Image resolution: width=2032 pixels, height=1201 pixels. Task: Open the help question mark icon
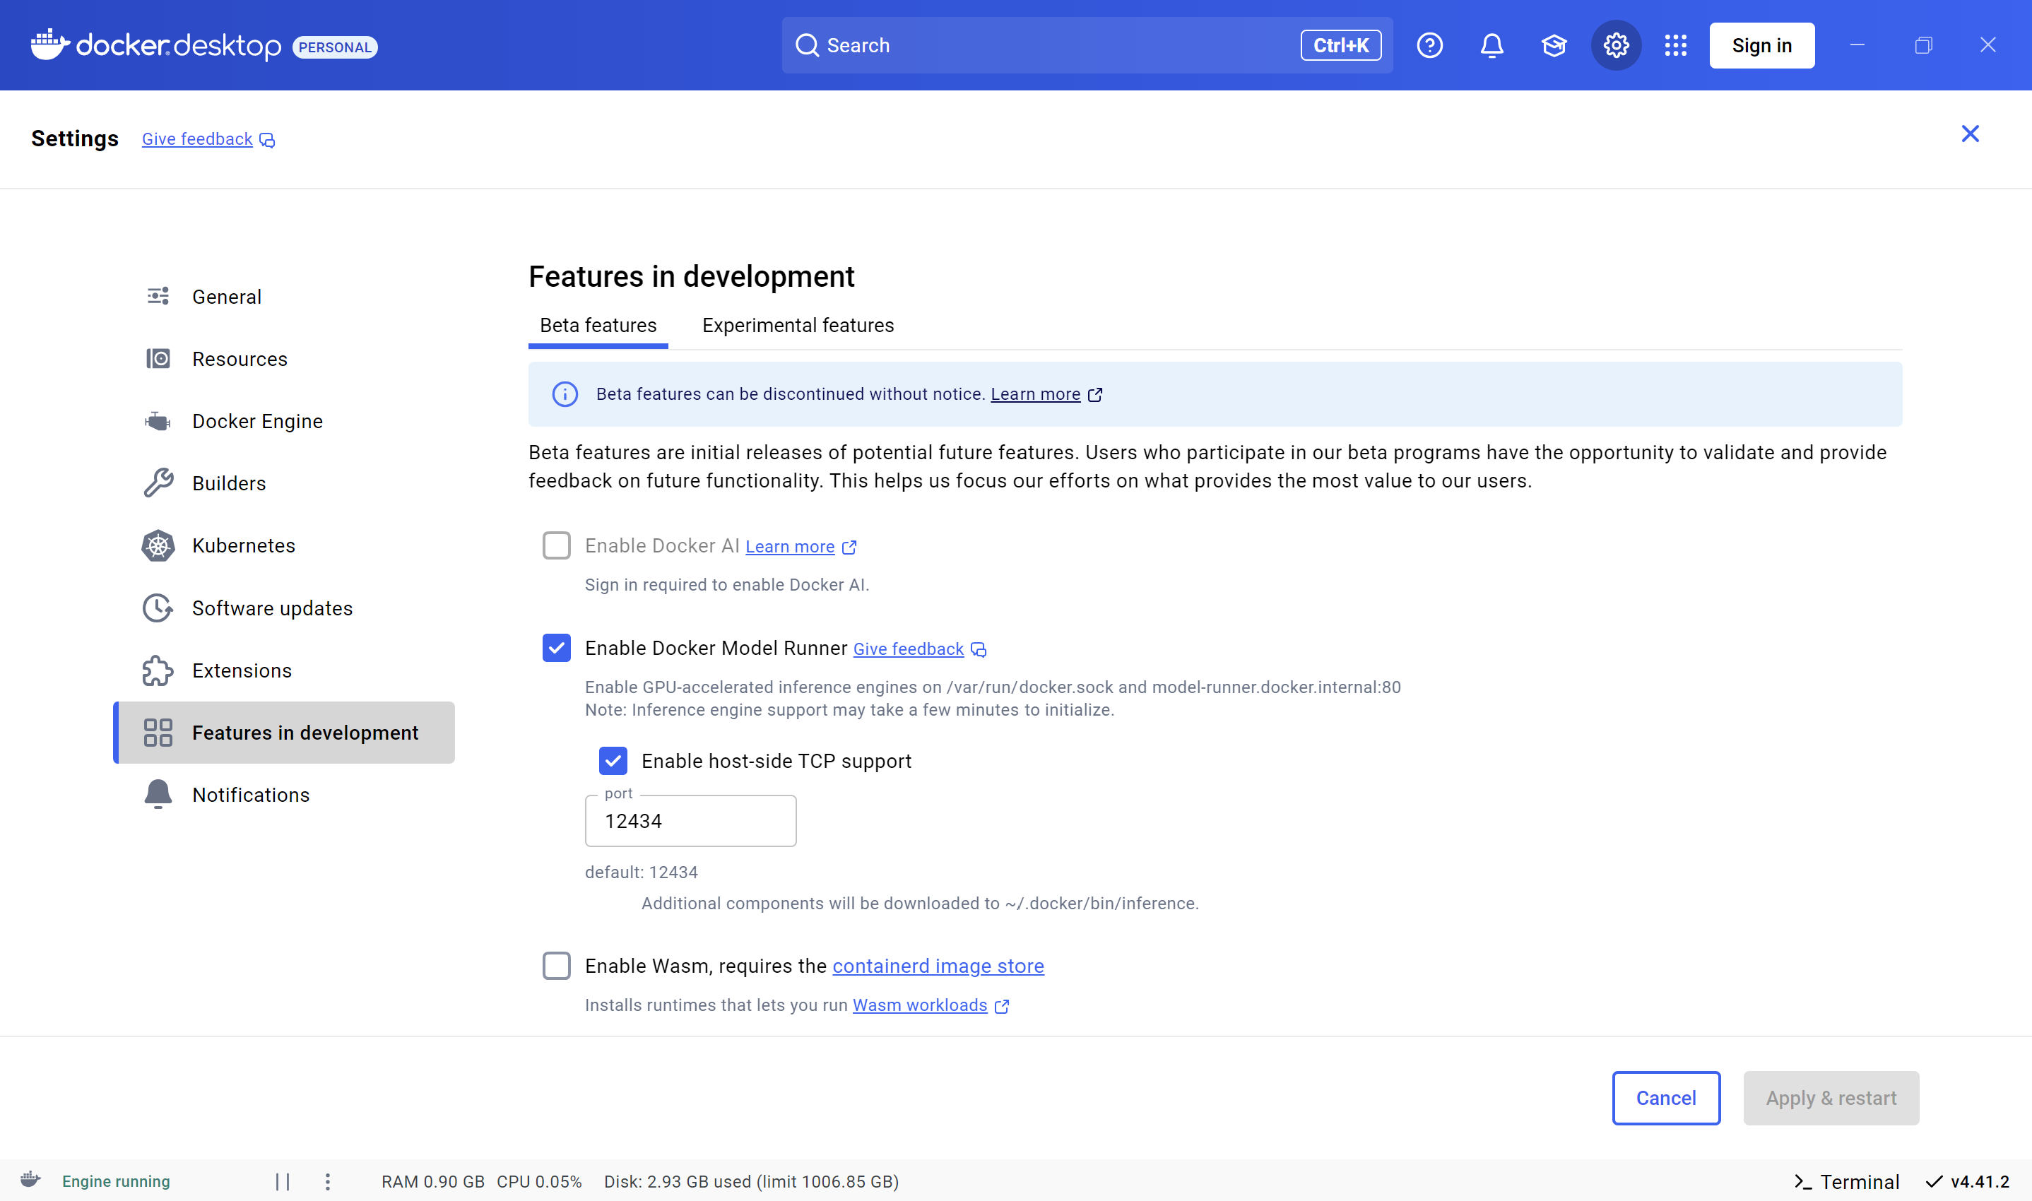(x=1429, y=45)
